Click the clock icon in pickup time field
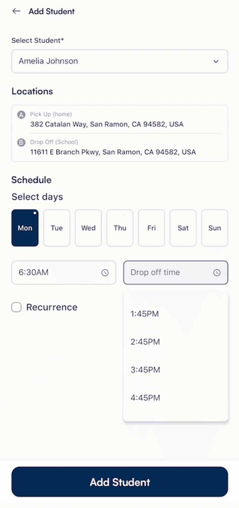The width and height of the screenshot is (239, 508). 105,273
